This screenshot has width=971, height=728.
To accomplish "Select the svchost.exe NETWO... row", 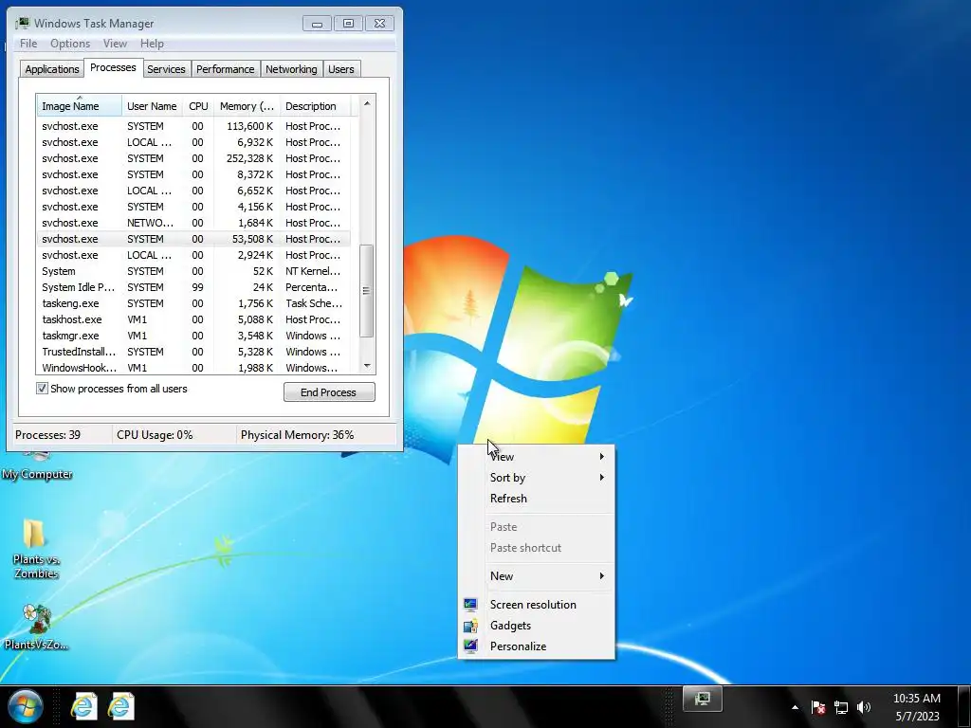I will [x=193, y=223].
